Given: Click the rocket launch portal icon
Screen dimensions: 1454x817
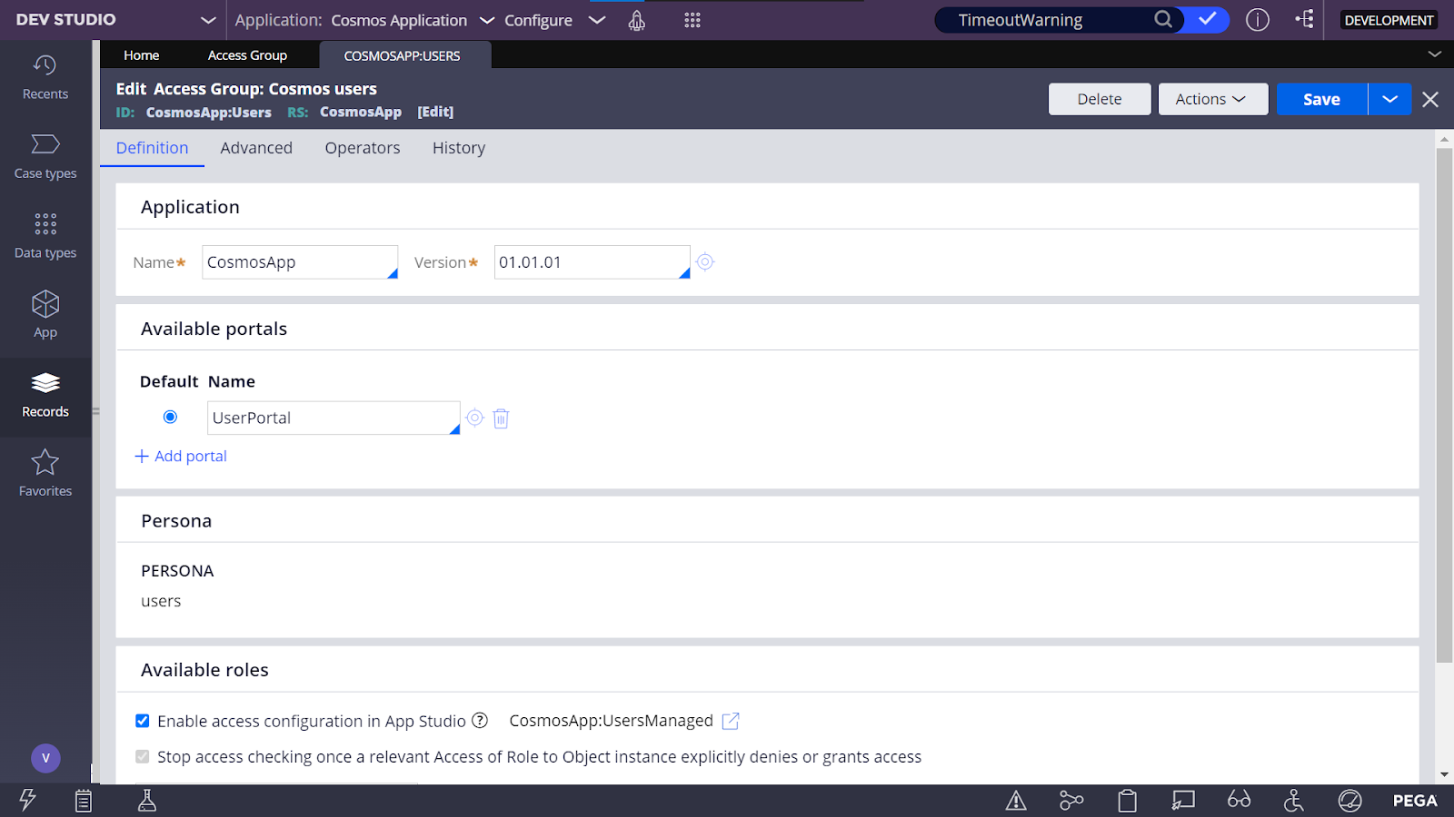Looking at the screenshot, I should [637, 20].
